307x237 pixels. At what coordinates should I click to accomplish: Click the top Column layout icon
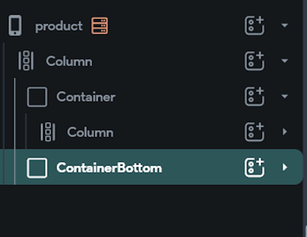tap(26, 61)
